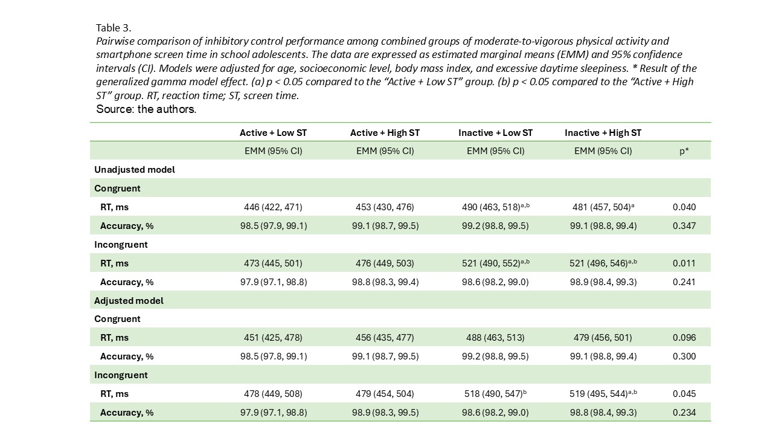The height and width of the screenshot is (435, 773).
Task: Click the "Unadjusted model" section label
Action: pyautogui.click(x=135, y=170)
